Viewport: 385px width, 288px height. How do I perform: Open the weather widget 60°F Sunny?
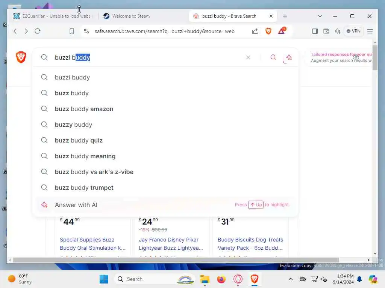coord(20,279)
